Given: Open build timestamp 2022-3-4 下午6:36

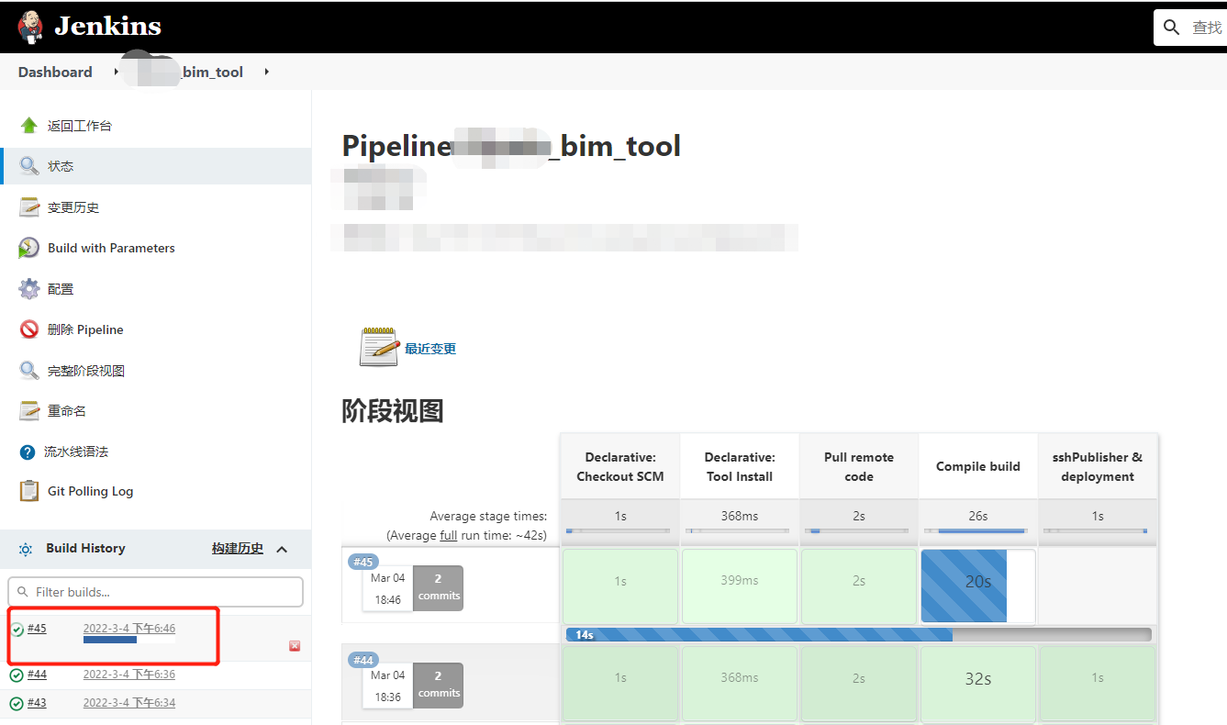Looking at the screenshot, I should point(129,675).
